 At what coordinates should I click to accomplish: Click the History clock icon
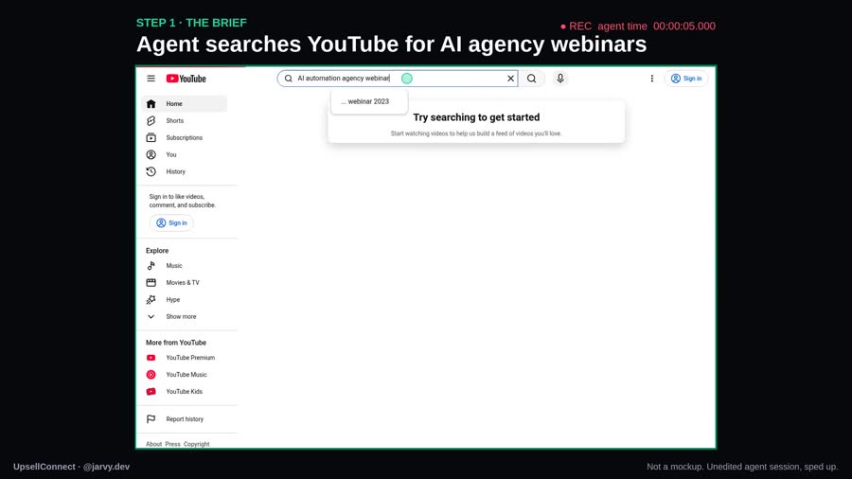[x=151, y=171]
